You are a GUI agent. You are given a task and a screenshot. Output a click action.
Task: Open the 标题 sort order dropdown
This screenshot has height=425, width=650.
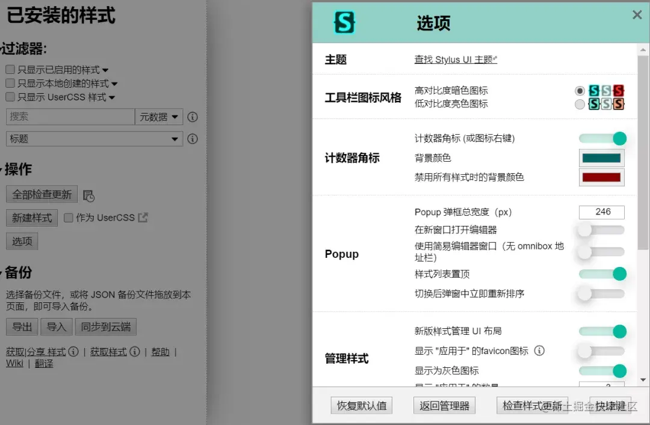[x=94, y=139]
